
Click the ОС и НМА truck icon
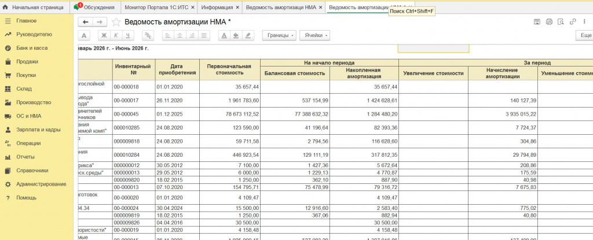point(8,116)
